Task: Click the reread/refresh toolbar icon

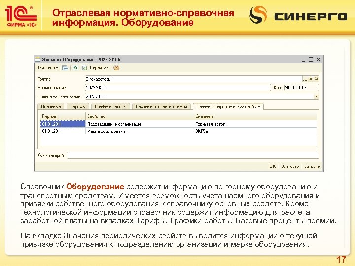Action: (x=75, y=67)
